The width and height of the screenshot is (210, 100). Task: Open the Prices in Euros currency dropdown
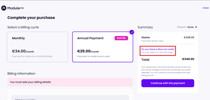[187, 27]
